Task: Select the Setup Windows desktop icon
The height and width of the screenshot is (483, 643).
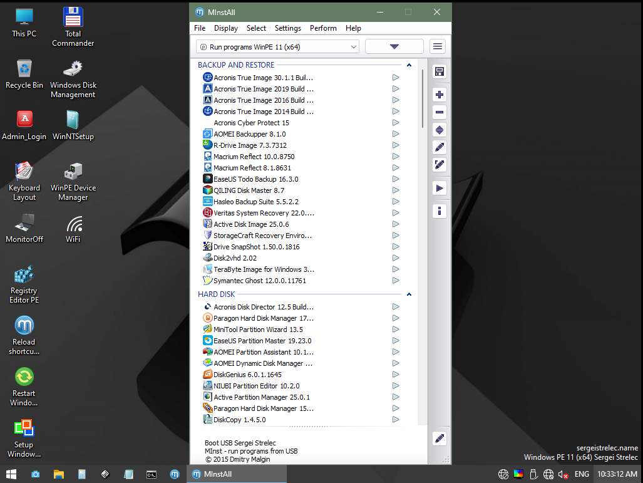Action: (24, 439)
